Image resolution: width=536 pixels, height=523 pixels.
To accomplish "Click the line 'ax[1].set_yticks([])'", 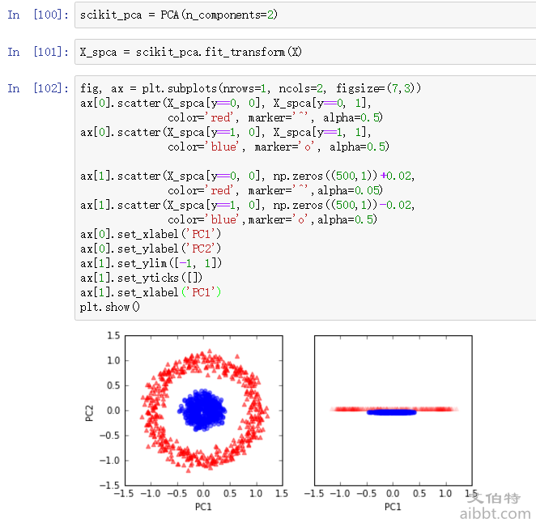I will point(142,278).
